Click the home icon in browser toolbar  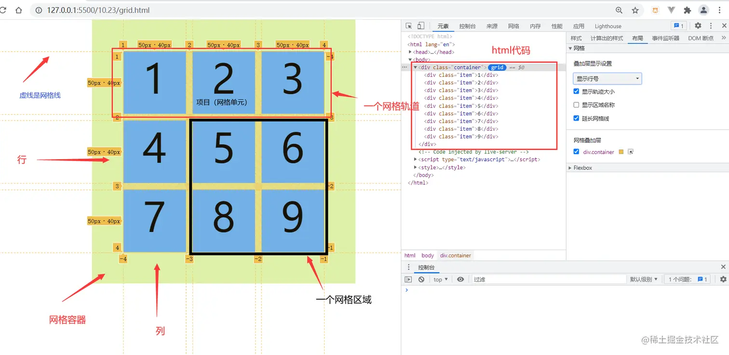pos(19,10)
